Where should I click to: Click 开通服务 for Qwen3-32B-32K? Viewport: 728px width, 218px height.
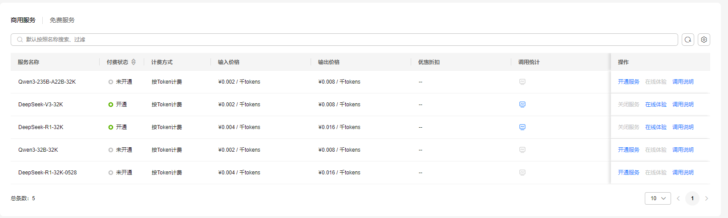pyautogui.click(x=628, y=150)
